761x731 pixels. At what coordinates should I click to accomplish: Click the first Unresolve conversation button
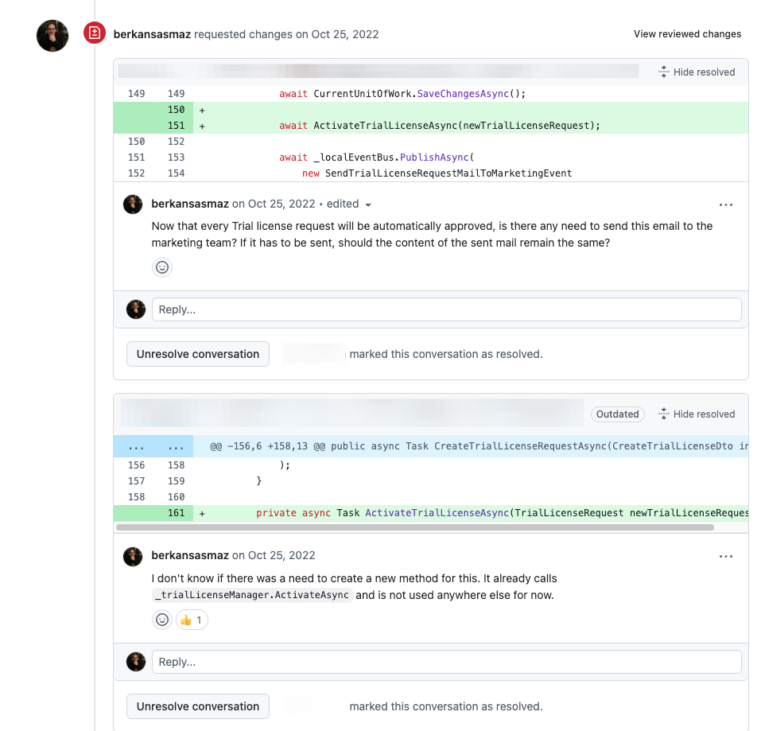point(198,354)
